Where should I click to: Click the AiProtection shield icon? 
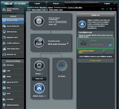coord(4,32)
